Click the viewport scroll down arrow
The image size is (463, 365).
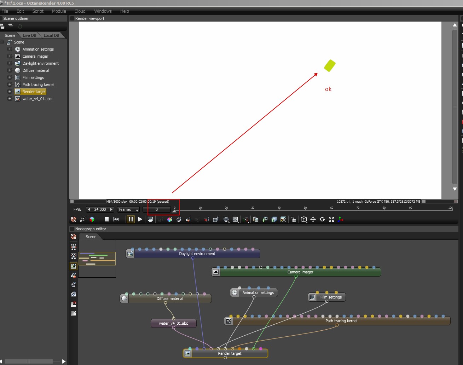(x=455, y=189)
